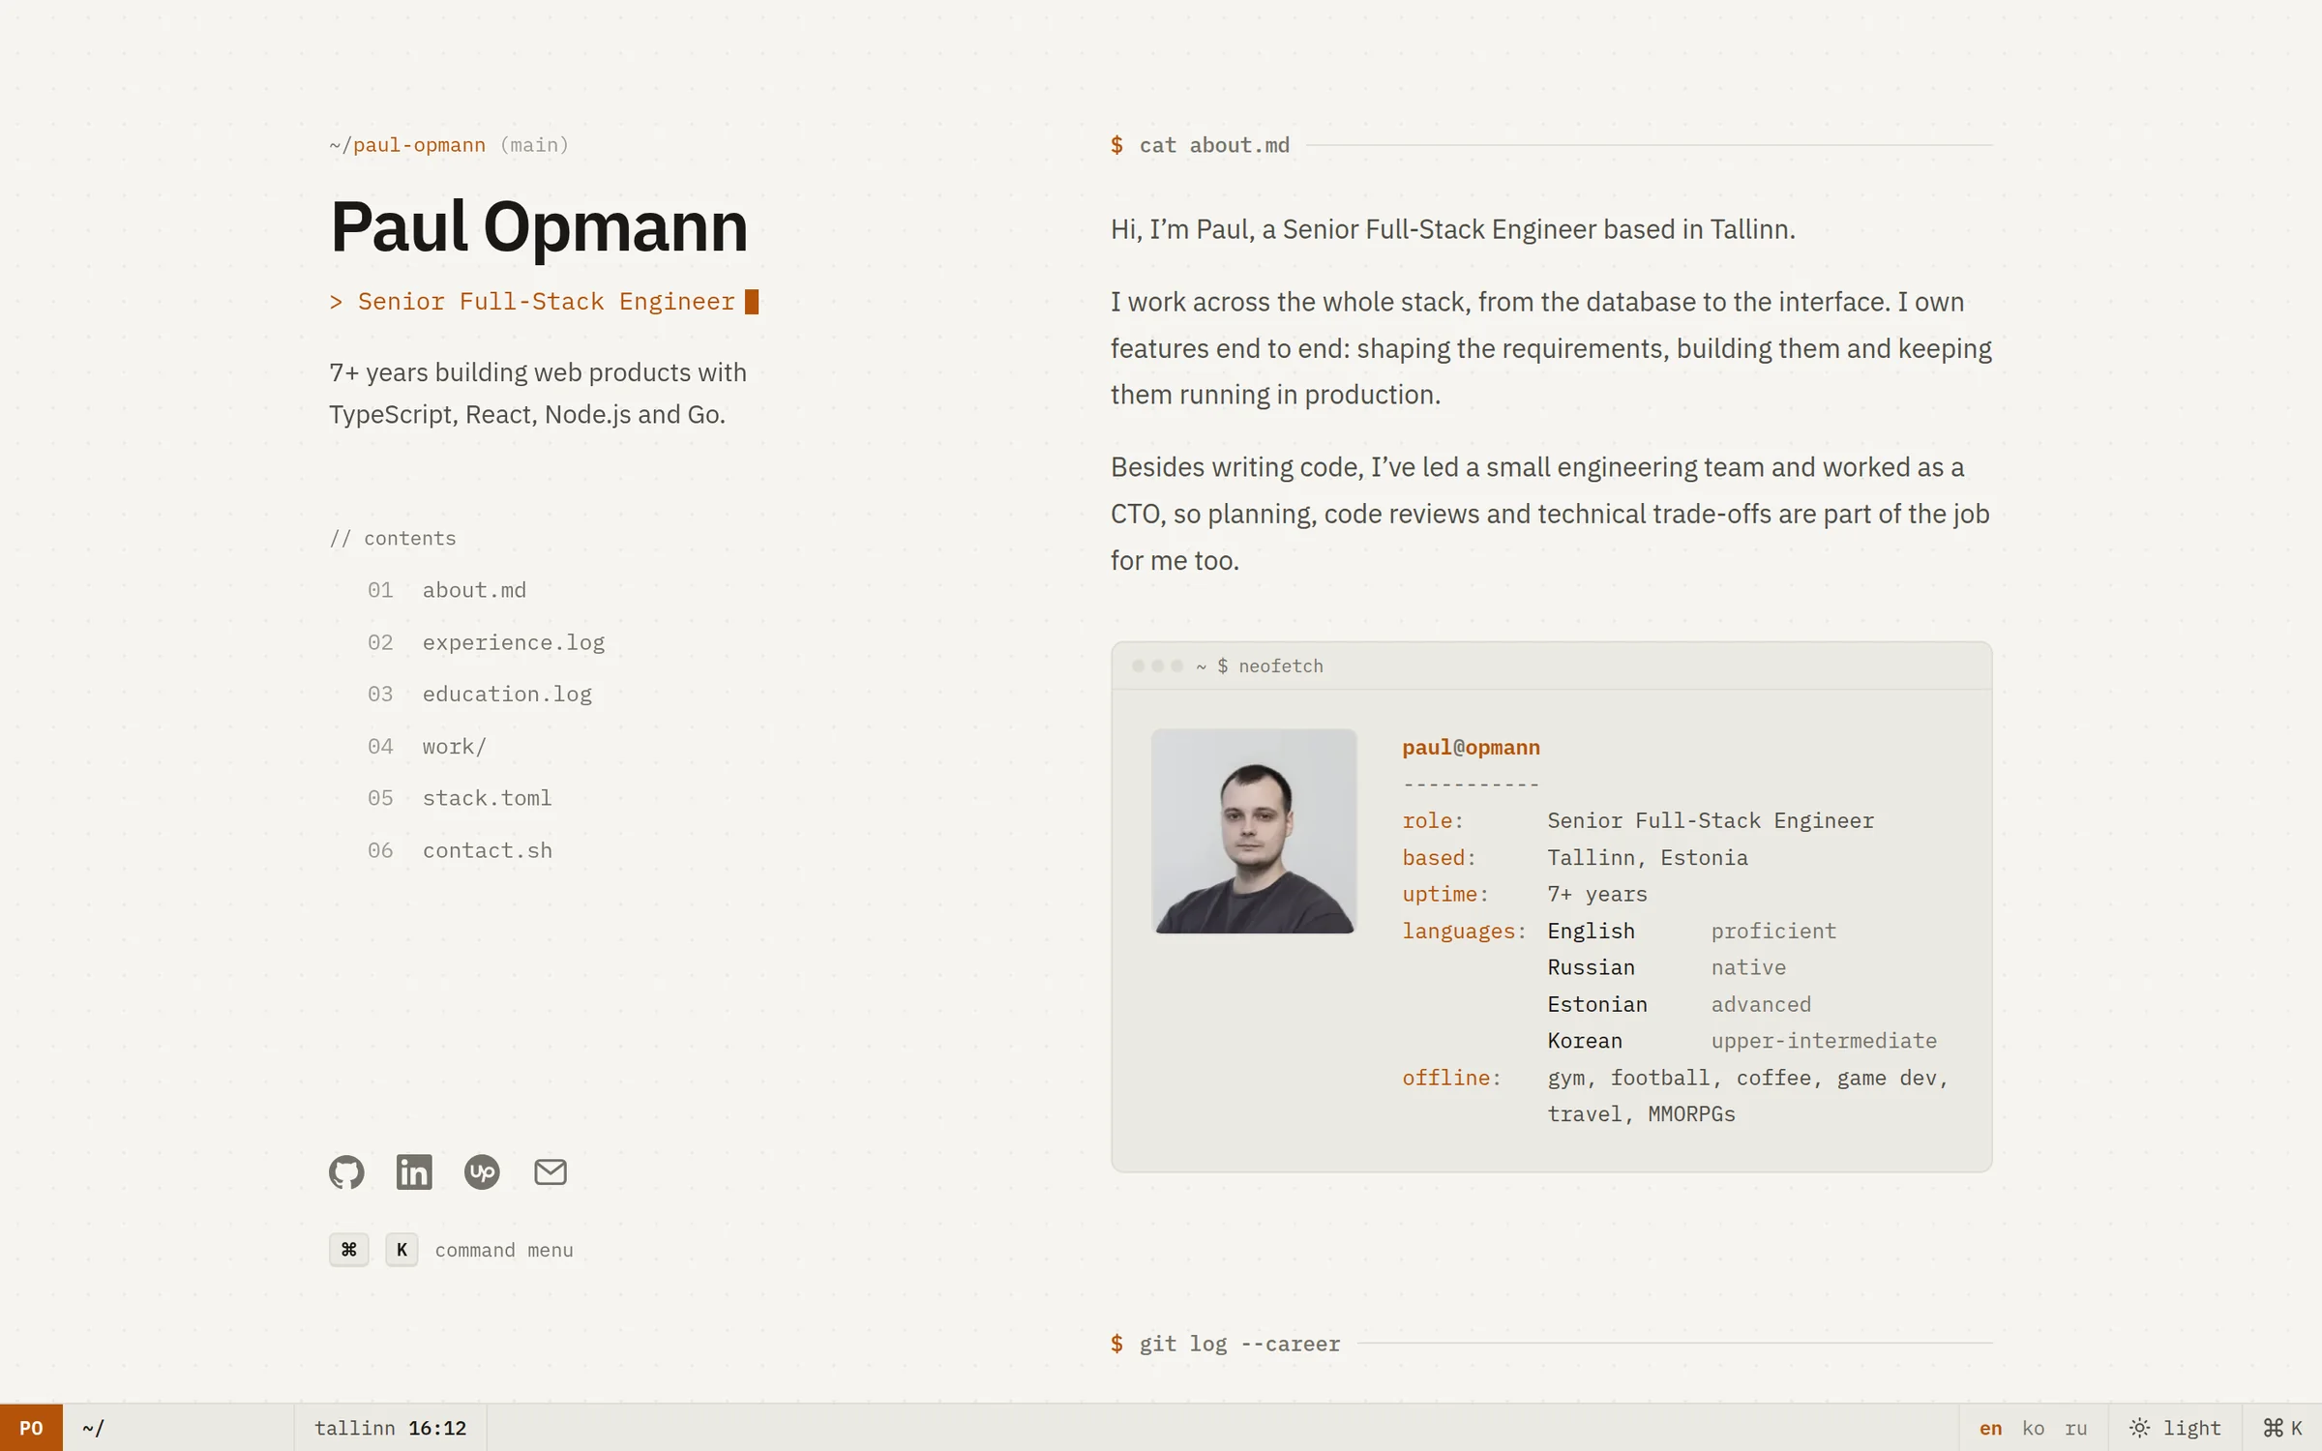Image resolution: width=2322 pixels, height=1451 pixels.
Task: Jump to 03 education.log in contents
Action: (479, 694)
